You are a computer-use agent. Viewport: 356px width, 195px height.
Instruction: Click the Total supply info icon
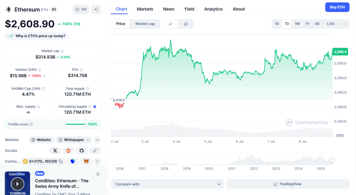click(88, 89)
